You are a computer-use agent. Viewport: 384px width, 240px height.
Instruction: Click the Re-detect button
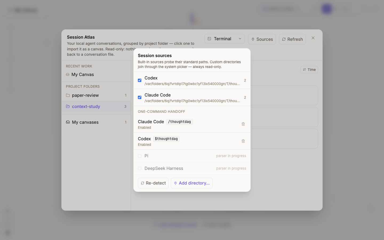pos(153,183)
